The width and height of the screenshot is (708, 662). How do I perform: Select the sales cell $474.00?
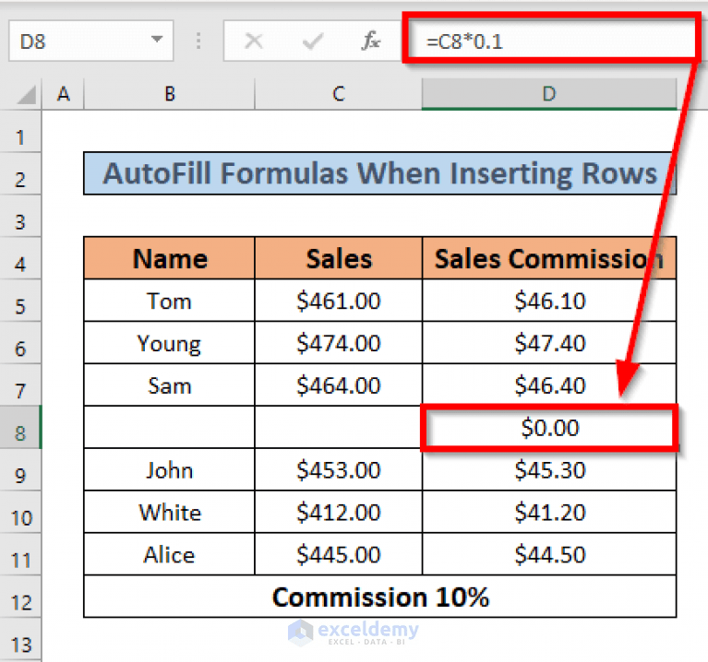339,342
